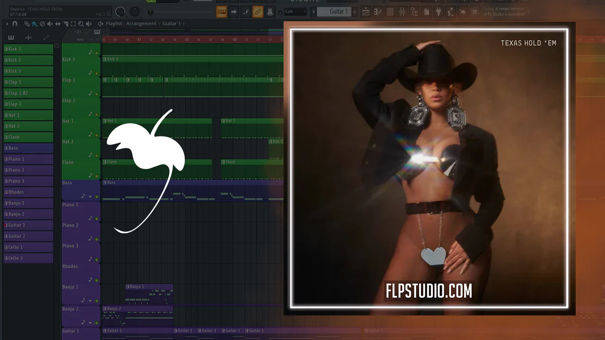Select the Zoom magnifier tool
The image size is (605, 340).
pyautogui.click(x=81, y=24)
